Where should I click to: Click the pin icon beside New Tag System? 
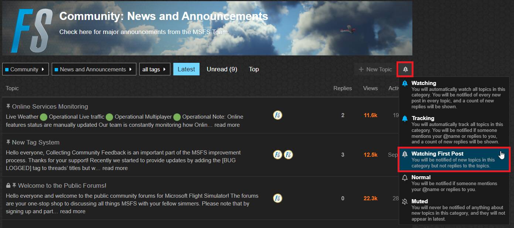pos(8,142)
